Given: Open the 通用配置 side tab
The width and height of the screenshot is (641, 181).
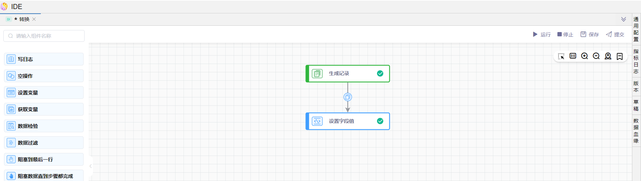Looking at the screenshot, I should [x=636, y=29].
